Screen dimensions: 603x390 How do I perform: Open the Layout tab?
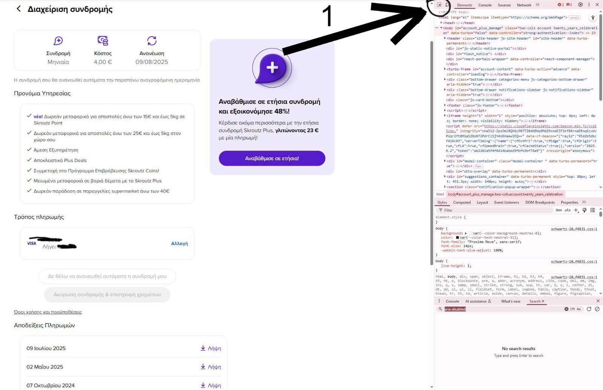click(482, 202)
